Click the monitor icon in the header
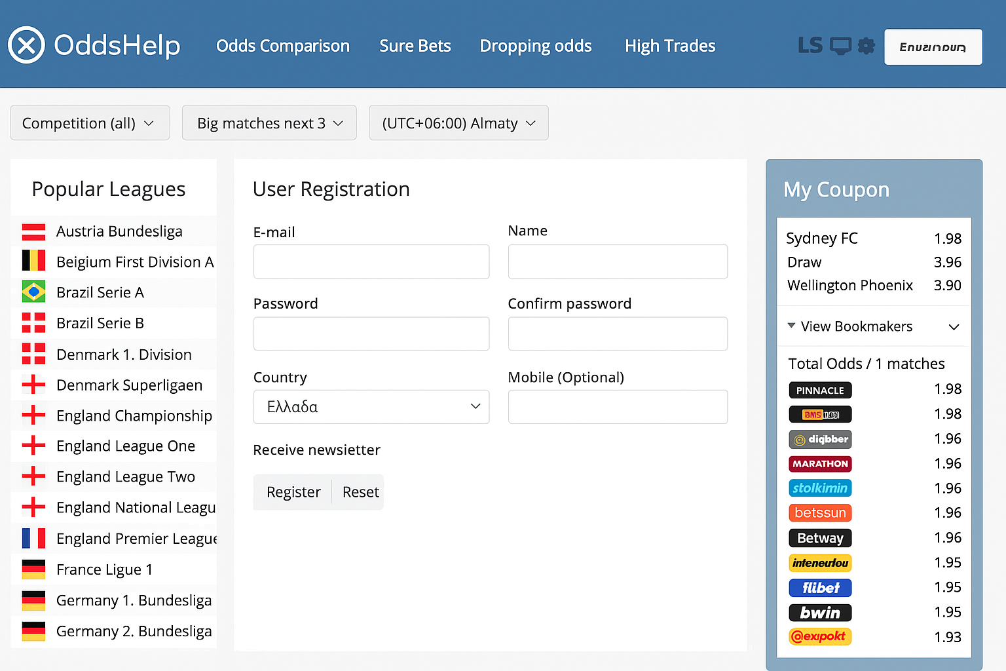 pyautogui.click(x=840, y=45)
